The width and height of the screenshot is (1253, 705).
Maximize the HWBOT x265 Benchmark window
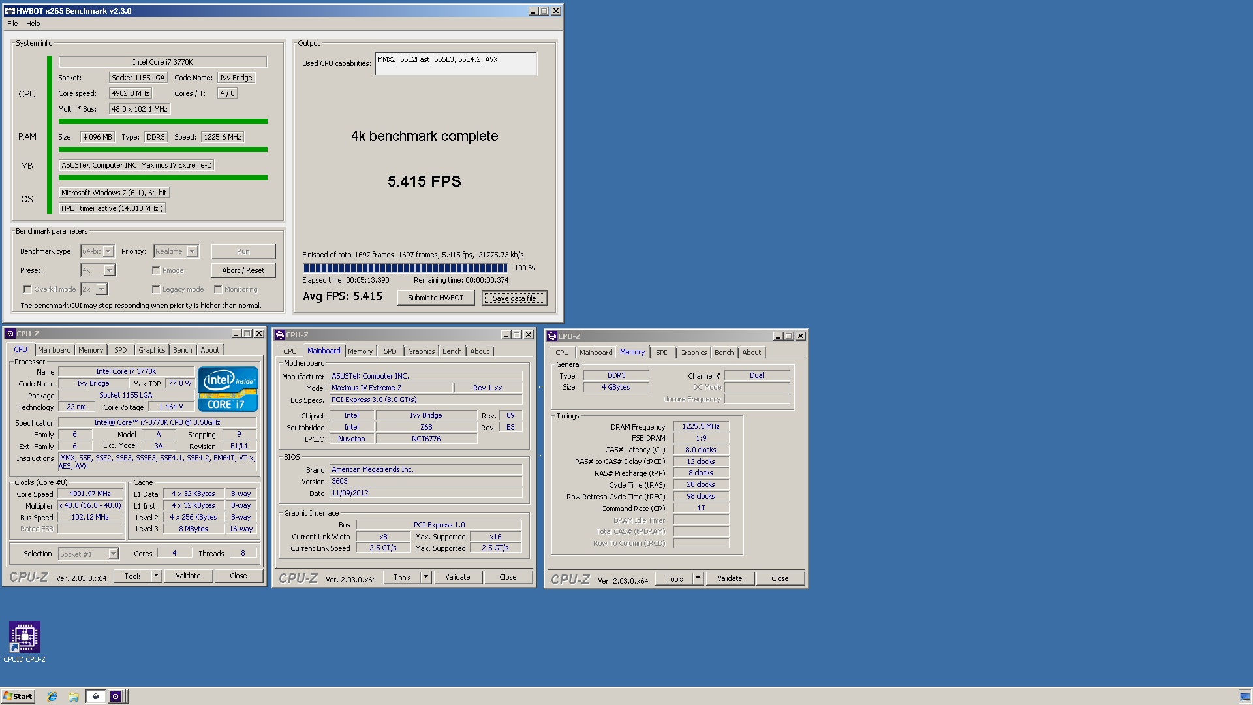[x=544, y=11]
